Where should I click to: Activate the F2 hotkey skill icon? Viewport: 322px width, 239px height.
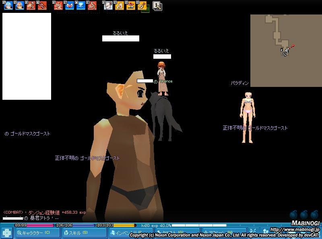19,6
